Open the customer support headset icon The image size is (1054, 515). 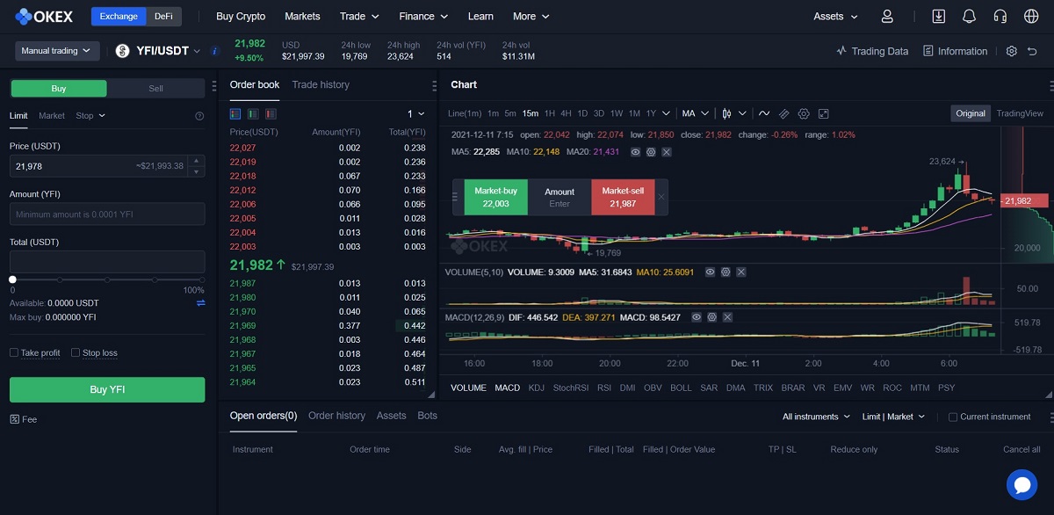coord(1000,17)
